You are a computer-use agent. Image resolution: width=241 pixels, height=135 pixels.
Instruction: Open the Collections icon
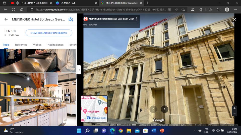[x=218, y=10]
